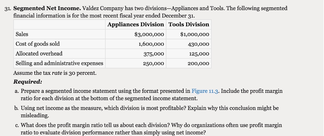Click the "Segmented Net Income." heading
This screenshot has width=324, height=136.
47,8
